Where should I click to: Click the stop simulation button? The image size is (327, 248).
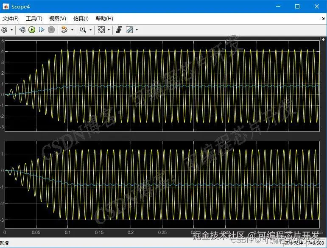pyautogui.click(x=51, y=30)
